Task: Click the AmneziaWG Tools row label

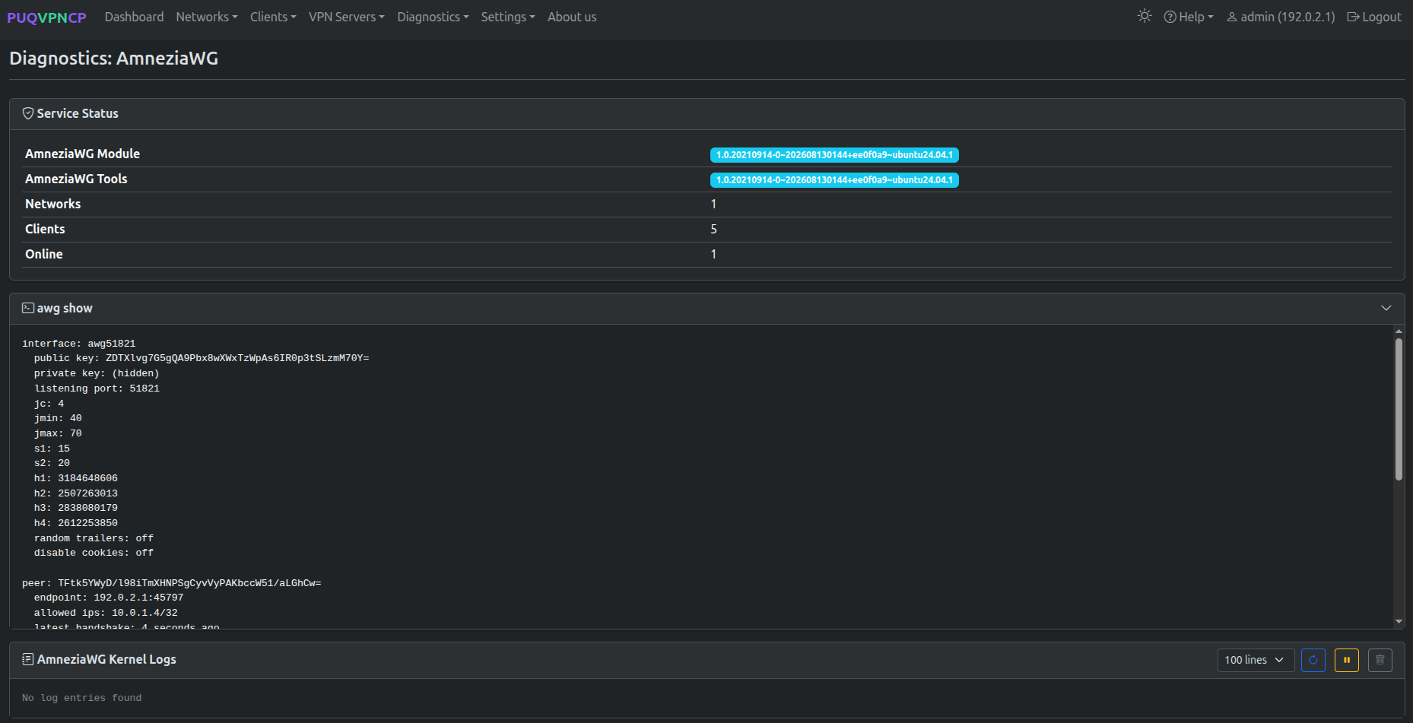Action: (76, 179)
